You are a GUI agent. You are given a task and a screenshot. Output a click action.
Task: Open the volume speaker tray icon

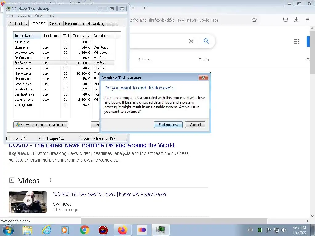point(284,230)
